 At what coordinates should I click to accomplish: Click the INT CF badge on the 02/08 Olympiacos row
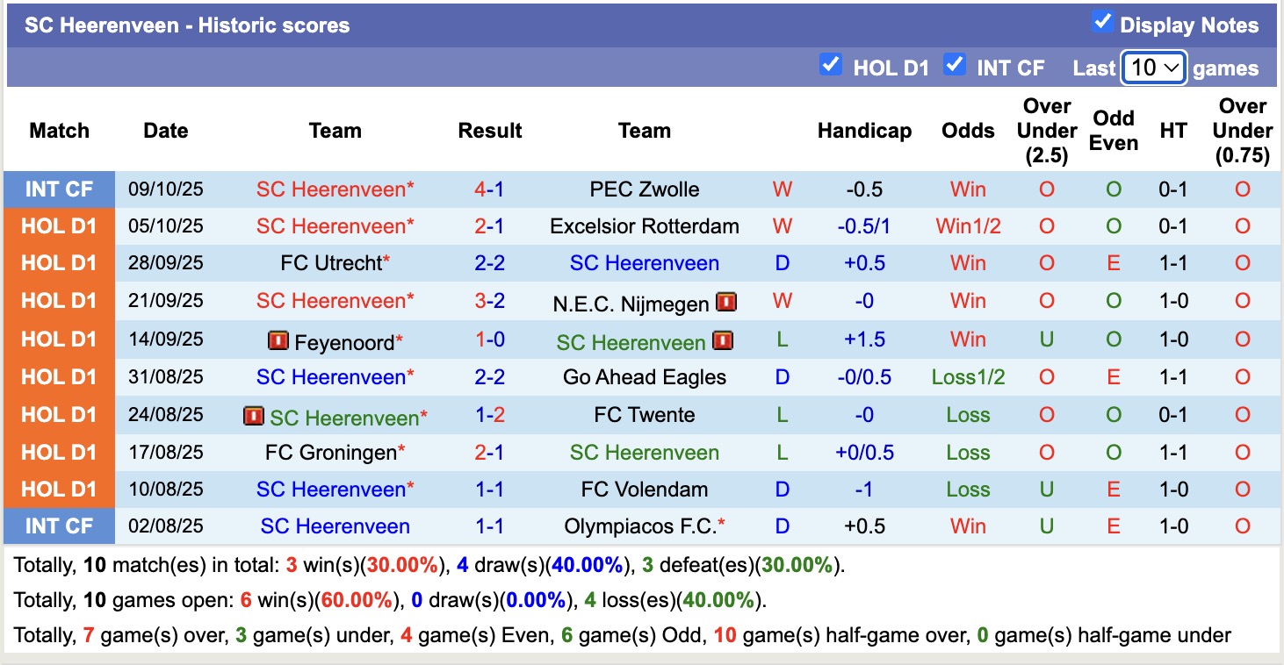point(59,526)
